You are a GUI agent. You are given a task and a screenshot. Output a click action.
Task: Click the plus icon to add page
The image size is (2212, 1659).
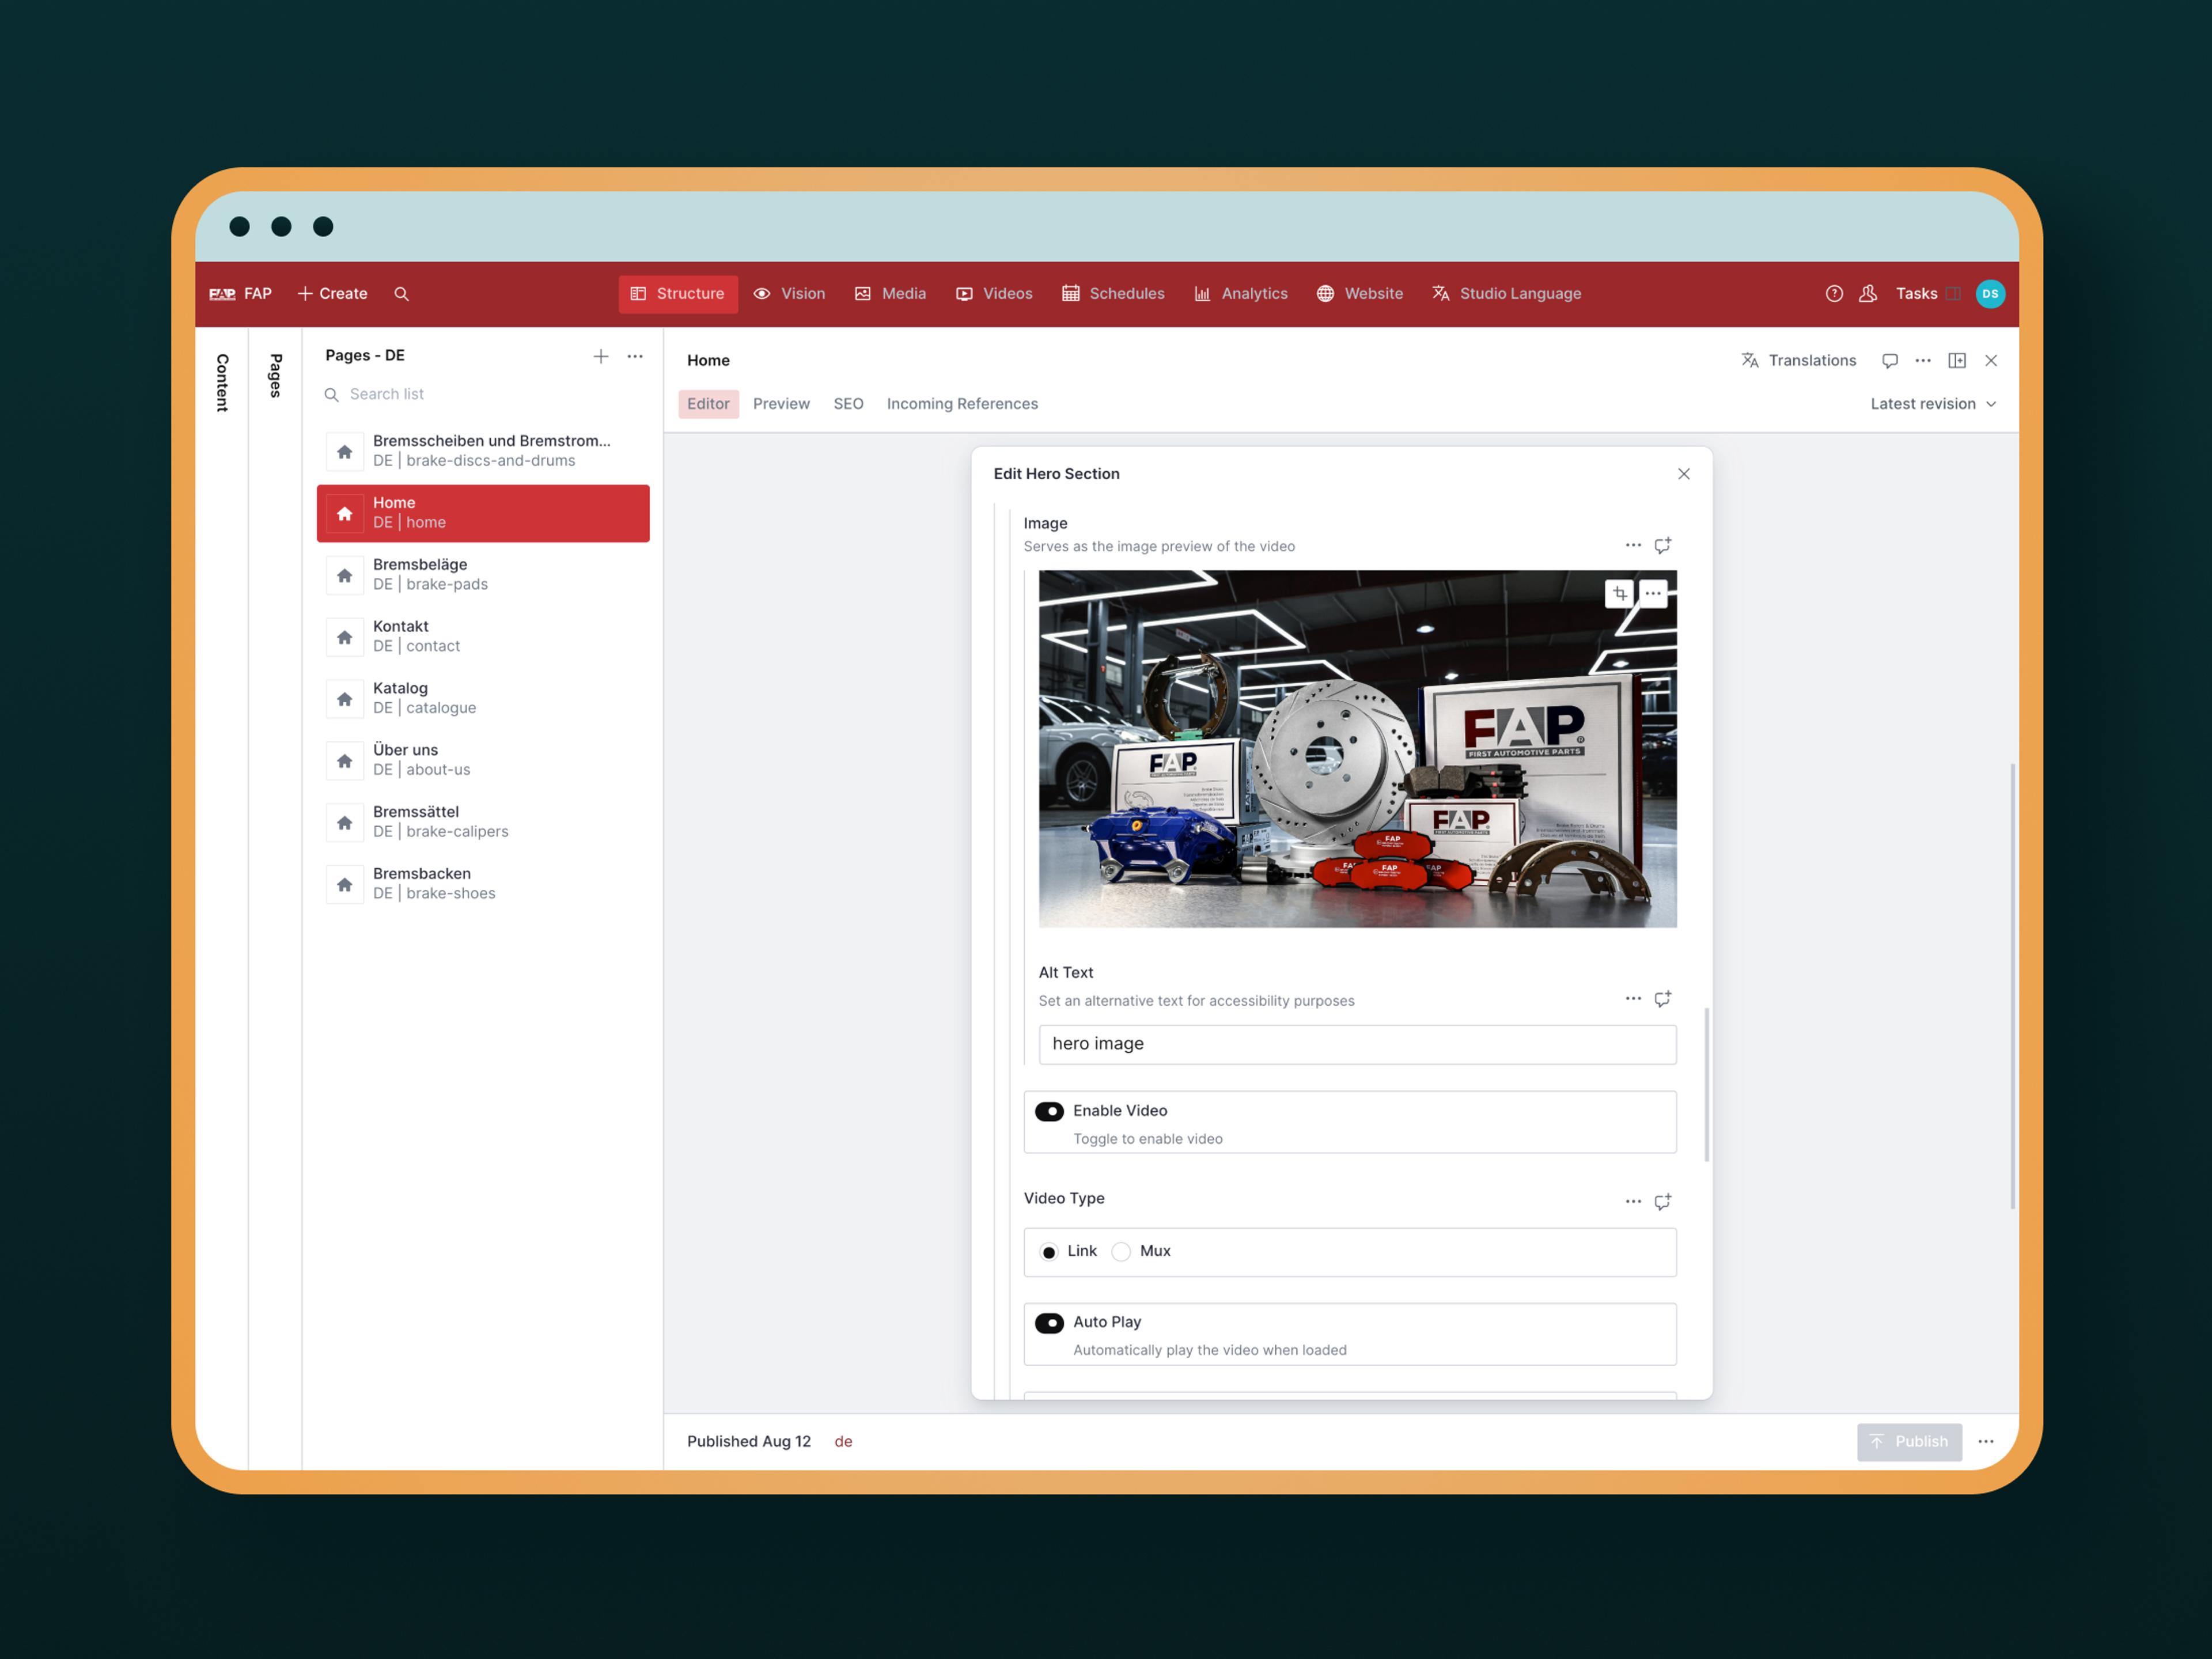point(601,356)
